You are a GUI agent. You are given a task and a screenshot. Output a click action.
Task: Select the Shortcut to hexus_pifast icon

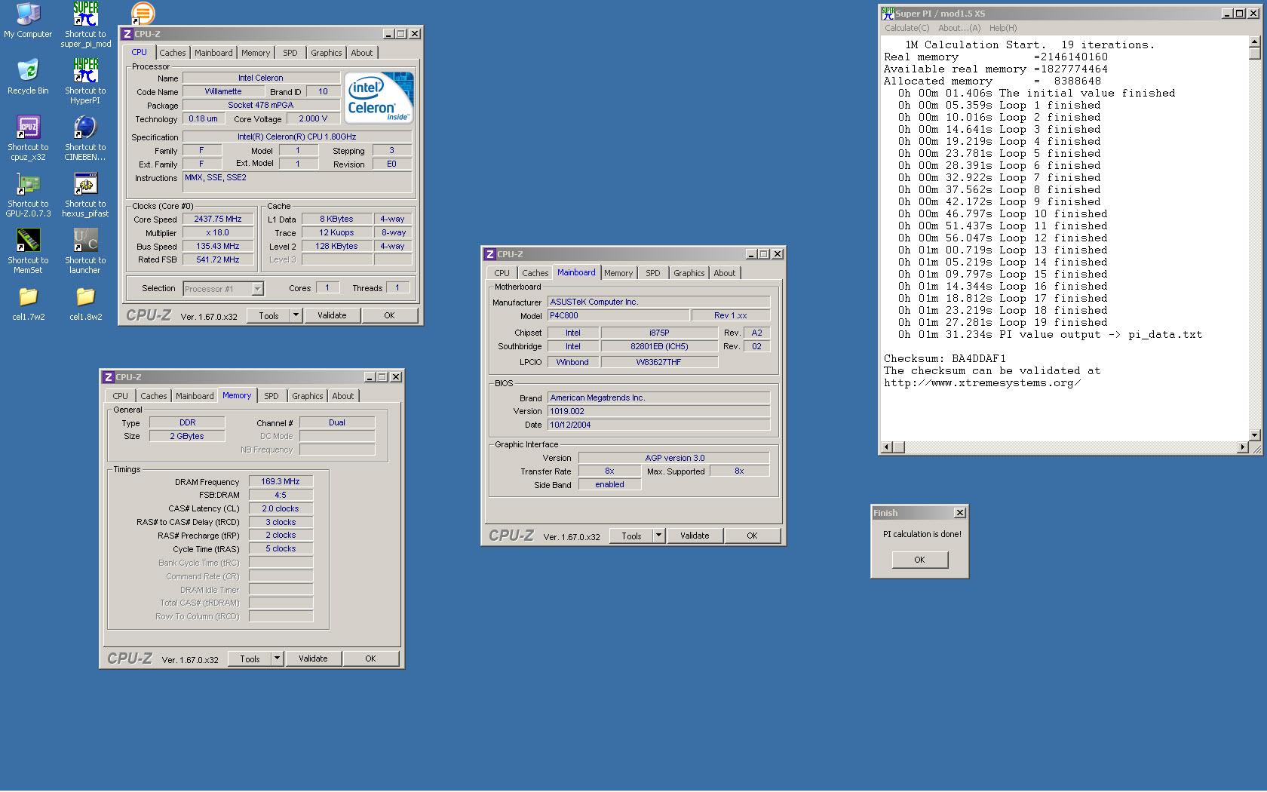click(85, 195)
